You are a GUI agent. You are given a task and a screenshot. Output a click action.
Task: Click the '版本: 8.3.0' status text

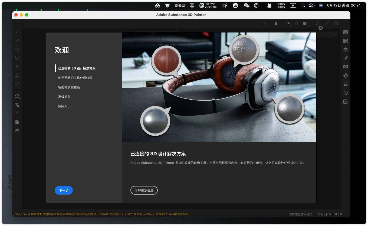coord(333,214)
